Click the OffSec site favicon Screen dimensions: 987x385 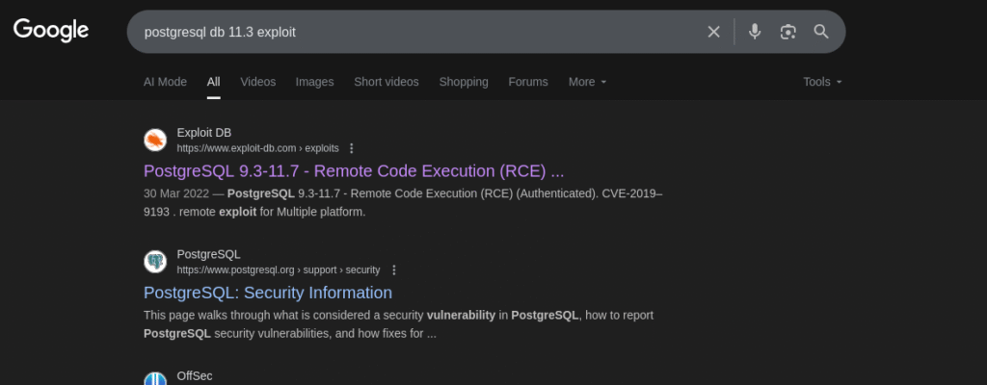[x=155, y=378]
